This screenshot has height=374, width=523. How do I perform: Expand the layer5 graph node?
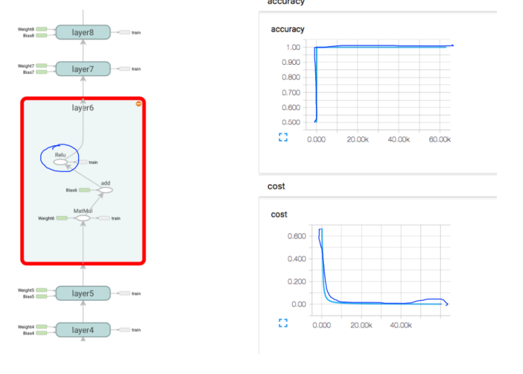coord(83,293)
